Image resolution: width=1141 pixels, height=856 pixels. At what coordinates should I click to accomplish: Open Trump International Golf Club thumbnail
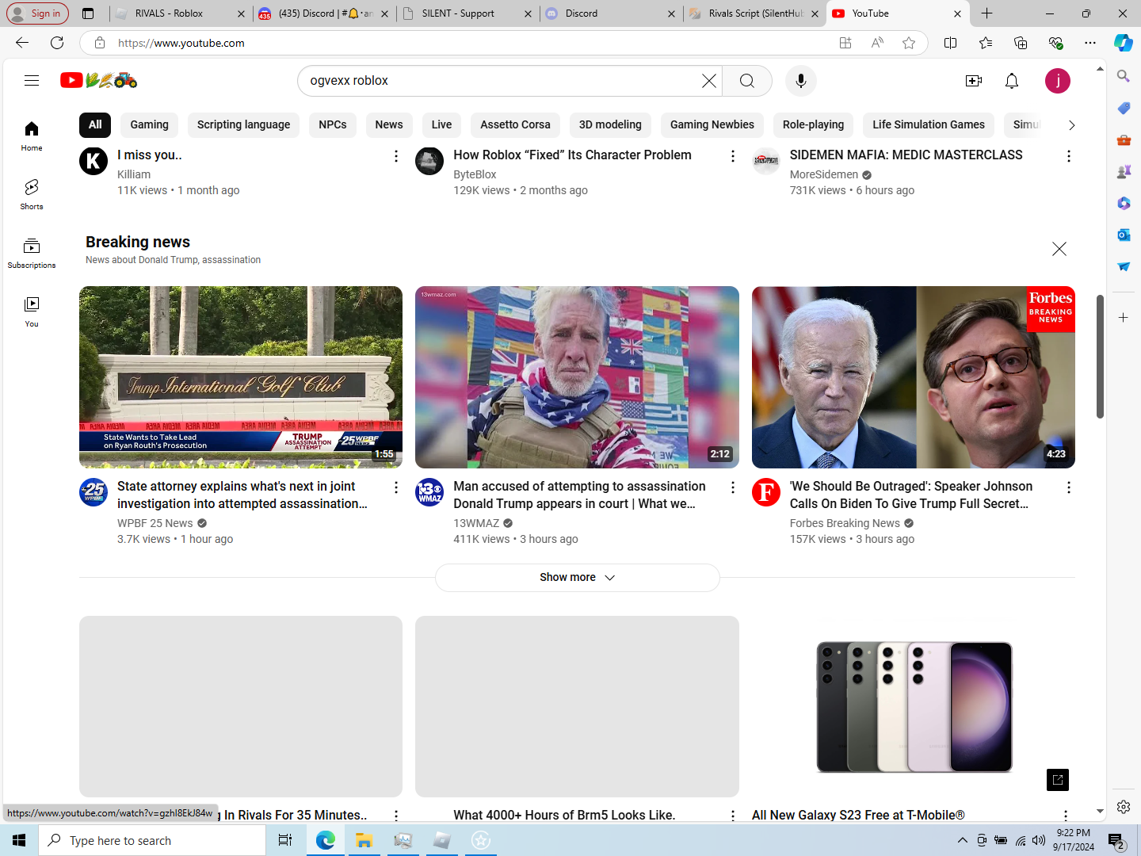(x=241, y=377)
